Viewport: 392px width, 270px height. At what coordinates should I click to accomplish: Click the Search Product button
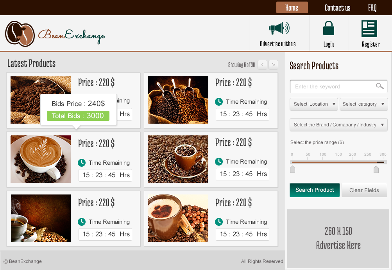pos(315,190)
